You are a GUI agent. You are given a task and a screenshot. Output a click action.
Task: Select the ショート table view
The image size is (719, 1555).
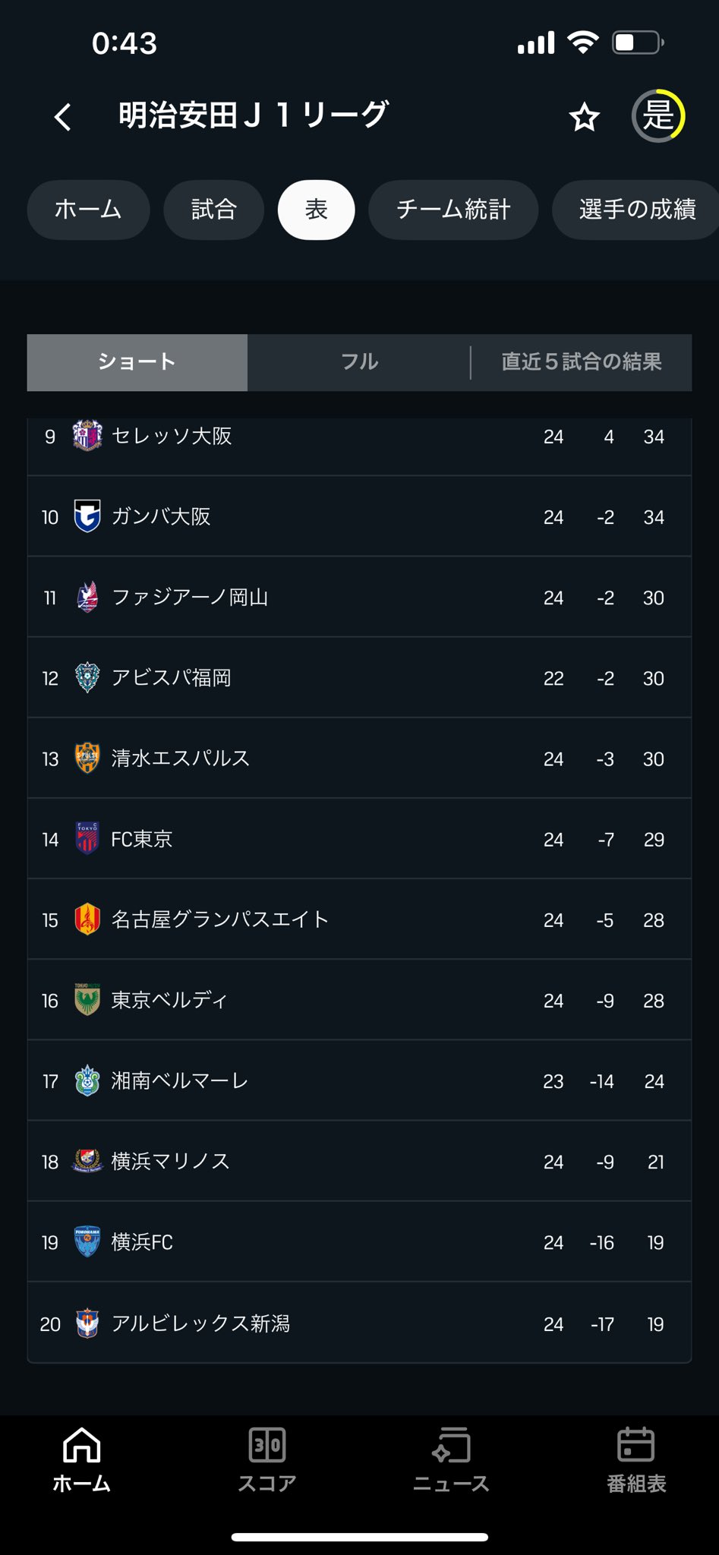tap(137, 362)
